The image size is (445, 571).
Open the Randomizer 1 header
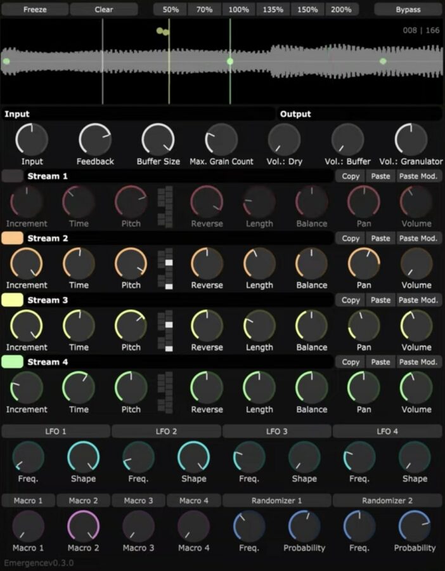pos(277,501)
